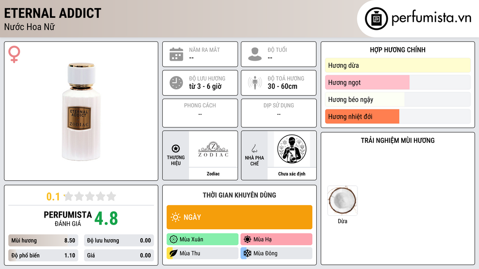The image size is (479, 269).
Task: Click the perfumista.vn site name text
Action: (431, 18)
